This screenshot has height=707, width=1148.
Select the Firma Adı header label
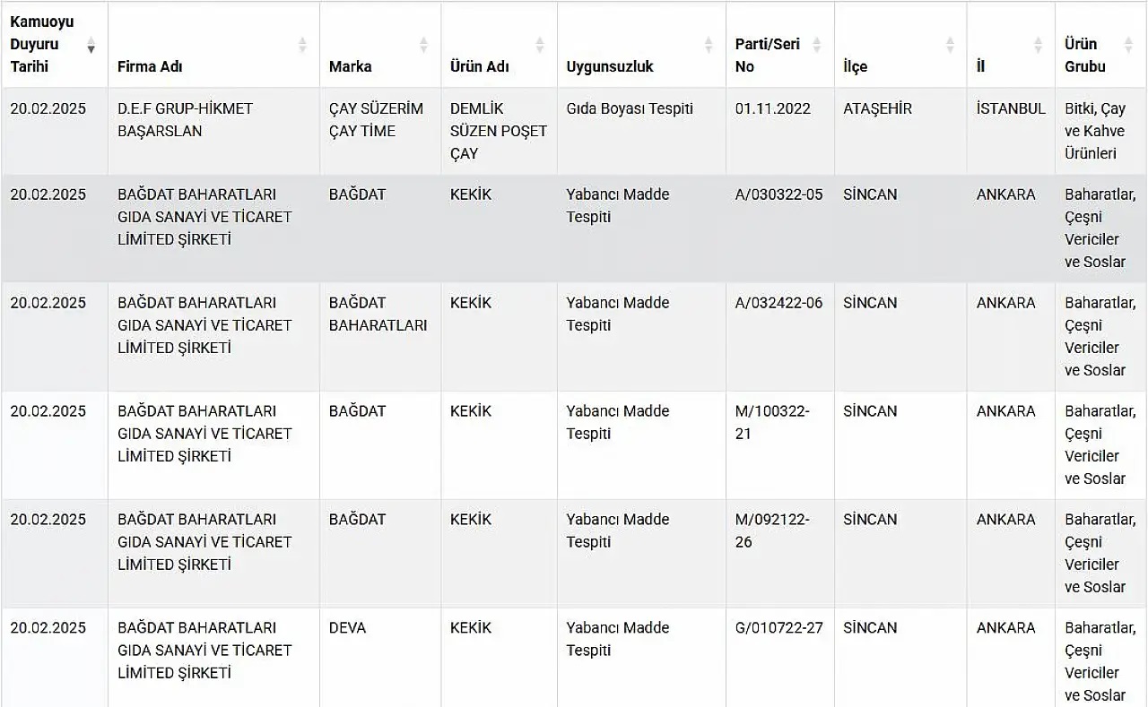[150, 66]
